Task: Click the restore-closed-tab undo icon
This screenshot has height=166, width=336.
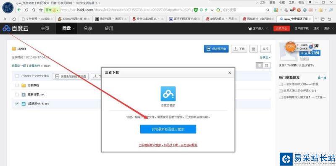Action: point(330,19)
